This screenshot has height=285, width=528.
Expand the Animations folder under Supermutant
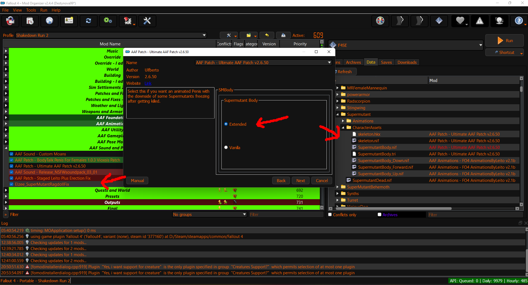tap(343, 121)
